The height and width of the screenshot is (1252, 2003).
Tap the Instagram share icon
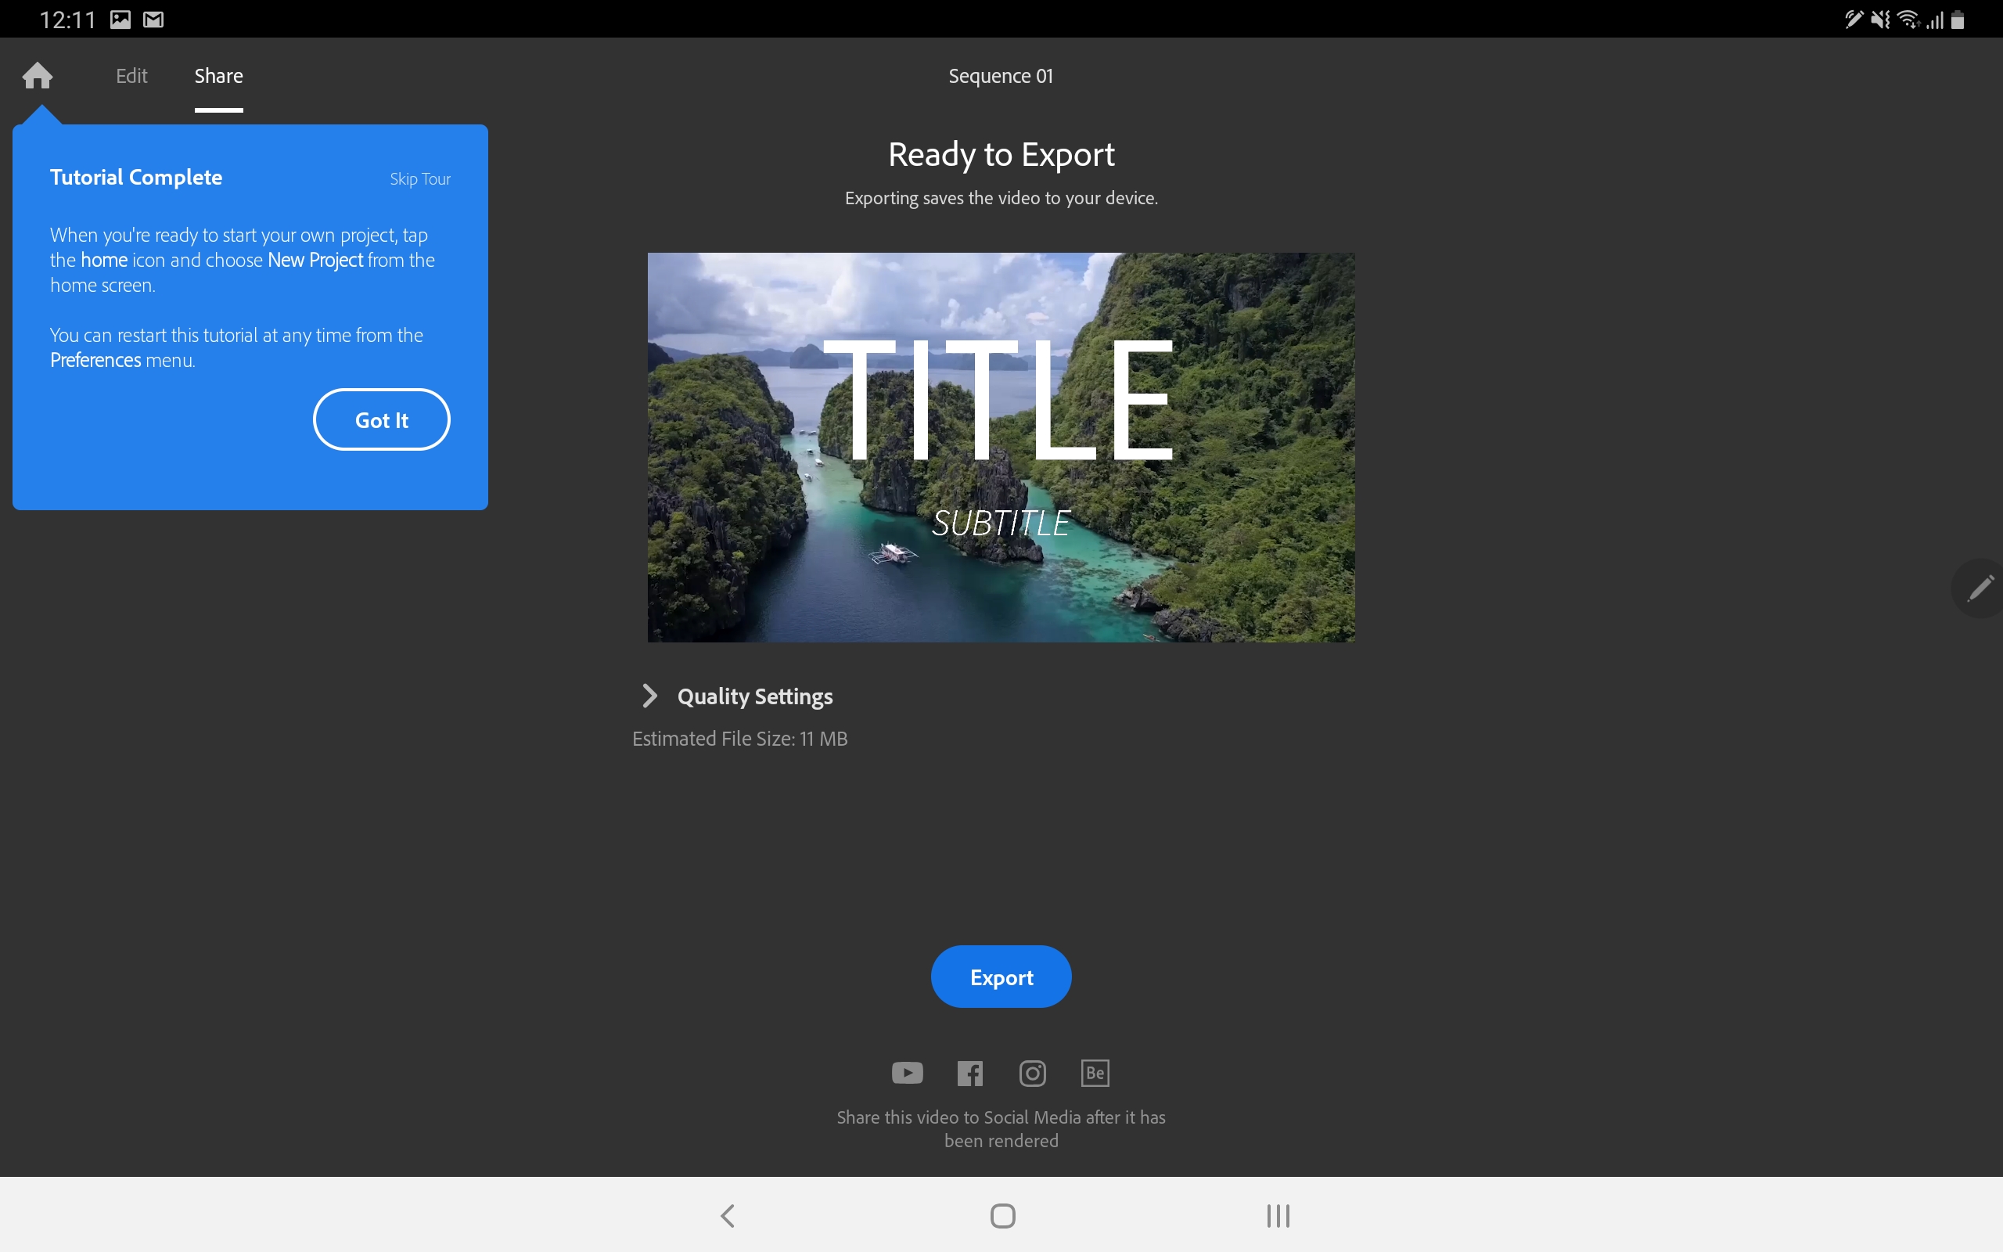[x=1032, y=1073]
